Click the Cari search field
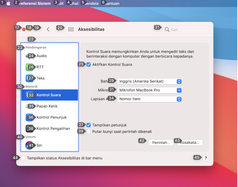 tap(186, 30)
